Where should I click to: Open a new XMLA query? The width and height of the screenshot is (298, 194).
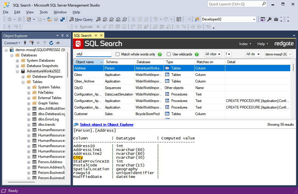(x=118, y=19)
